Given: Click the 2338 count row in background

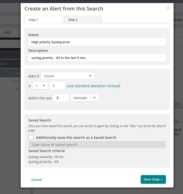Looking at the screenshot, I should click(x=14, y=81).
